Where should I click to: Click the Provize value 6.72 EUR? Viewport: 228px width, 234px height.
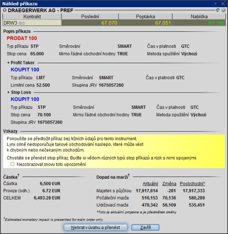[x=51, y=191]
